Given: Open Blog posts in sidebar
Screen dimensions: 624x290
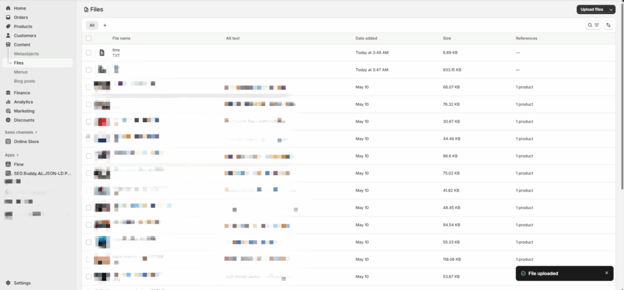Looking at the screenshot, I should (24, 81).
